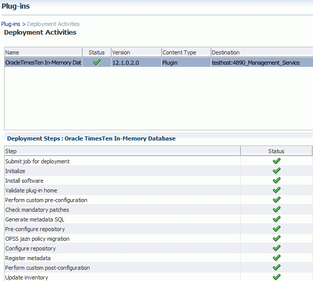Click the Status header in deployment steps table
313x281 pixels.
(x=276, y=151)
